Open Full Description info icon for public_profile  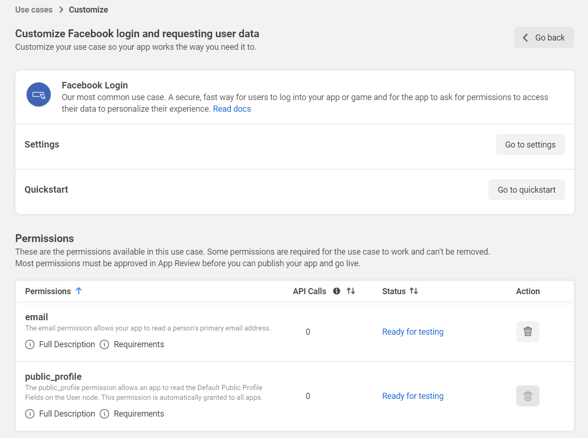(x=29, y=414)
